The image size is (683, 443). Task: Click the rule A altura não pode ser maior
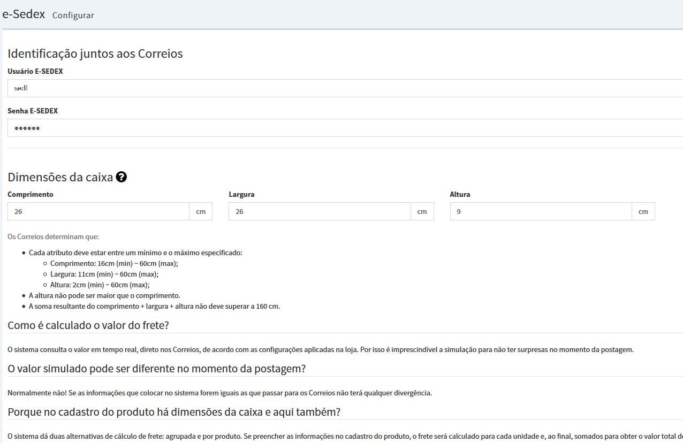[x=104, y=295]
